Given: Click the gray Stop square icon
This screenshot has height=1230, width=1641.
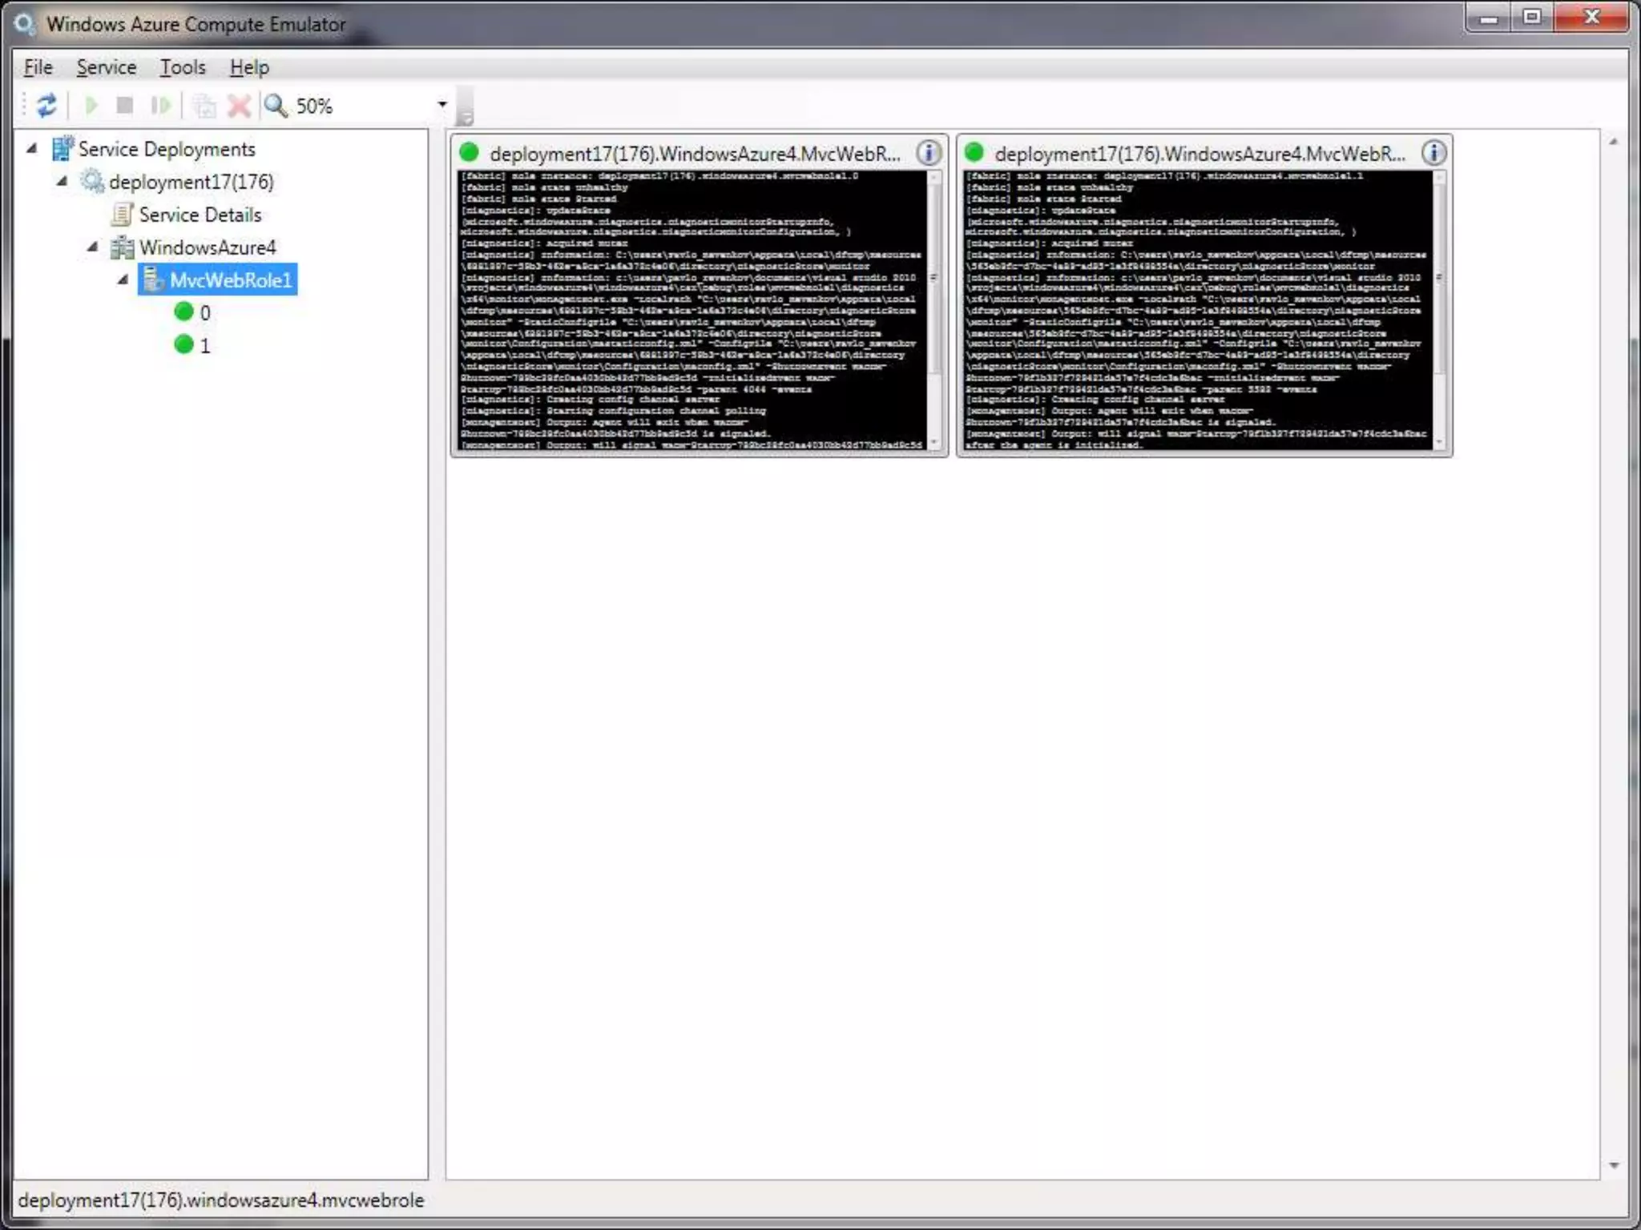Looking at the screenshot, I should click(124, 106).
